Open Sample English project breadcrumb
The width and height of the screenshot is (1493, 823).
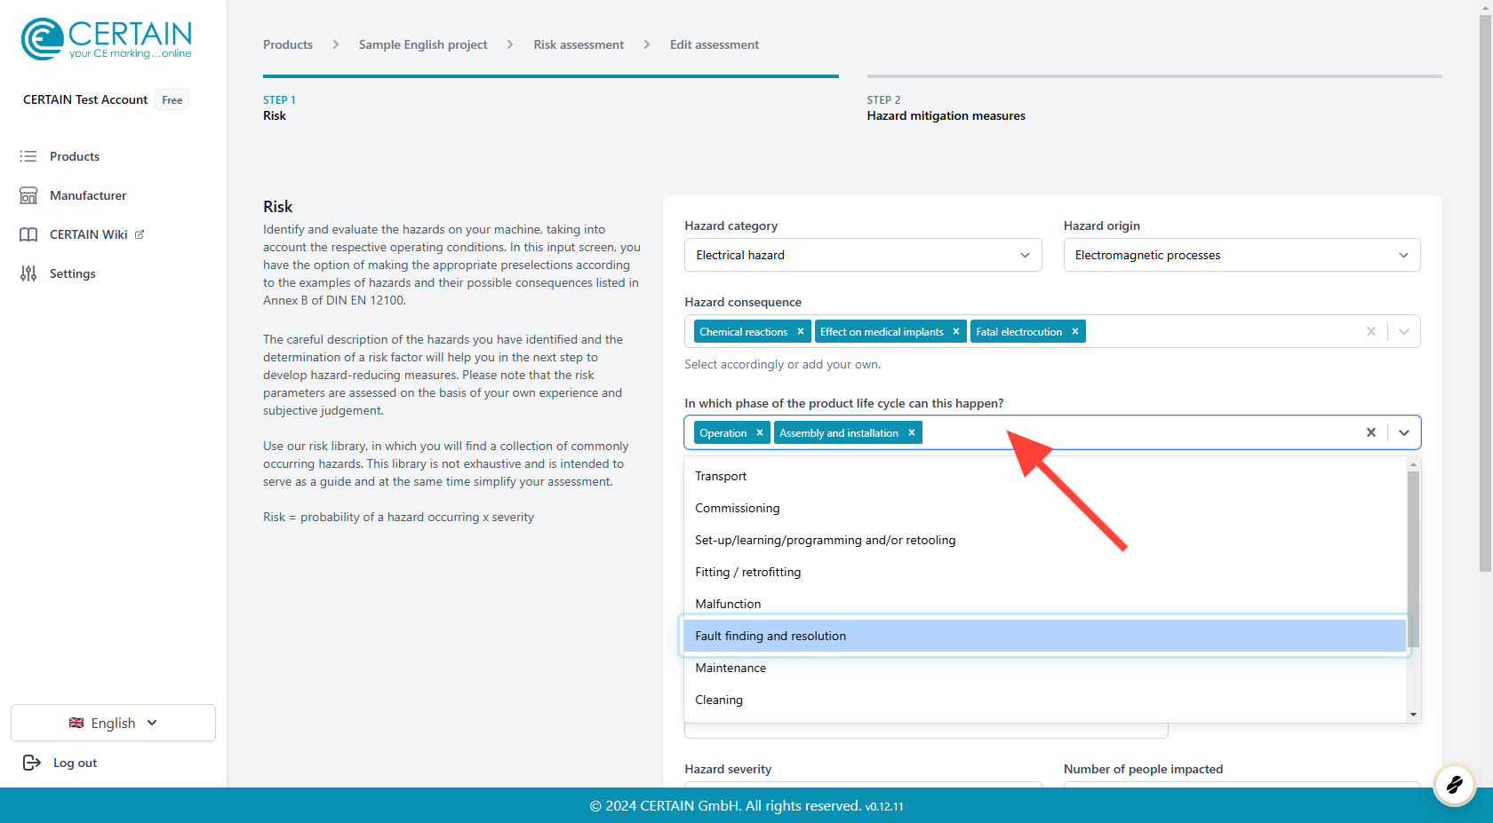coord(423,44)
